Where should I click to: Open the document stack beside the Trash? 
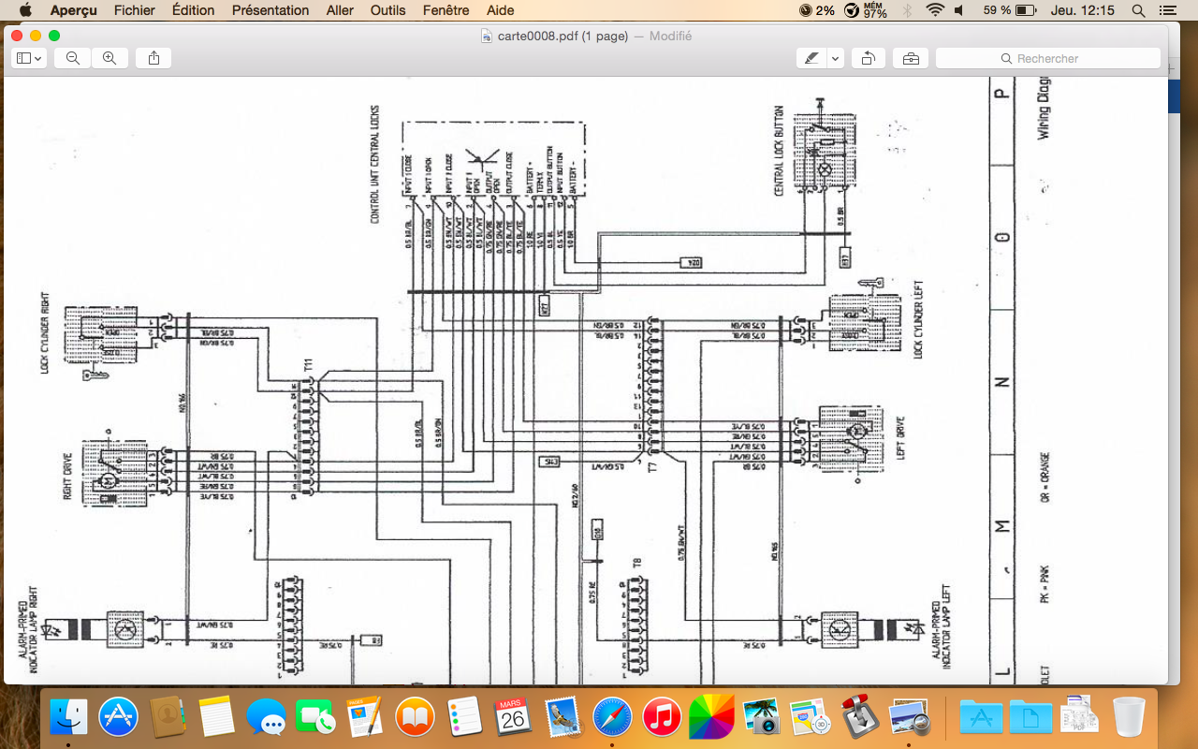point(1079,718)
